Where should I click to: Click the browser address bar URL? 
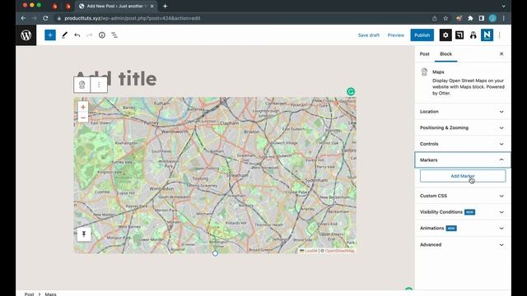[133, 18]
